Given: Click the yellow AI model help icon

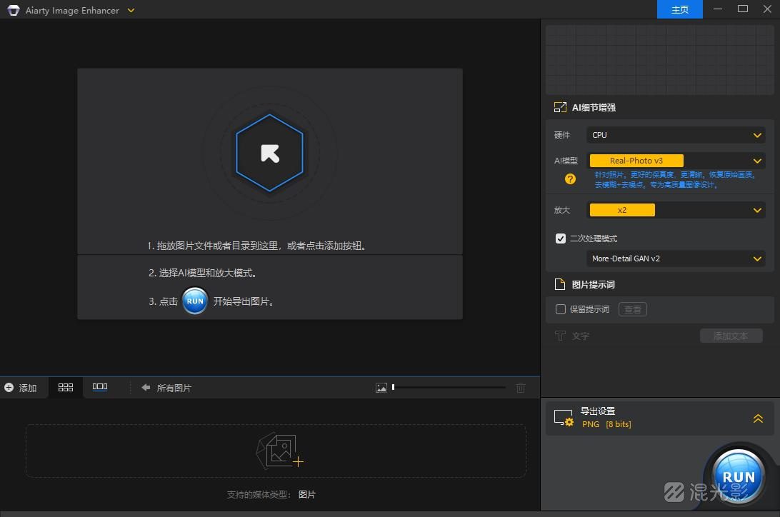Looking at the screenshot, I should [x=570, y=179].
